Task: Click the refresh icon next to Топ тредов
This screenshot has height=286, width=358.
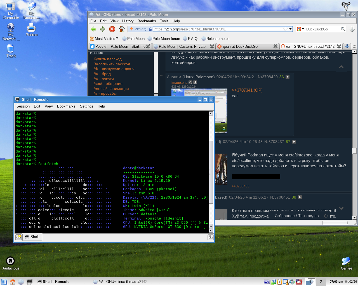Action: 326,216
